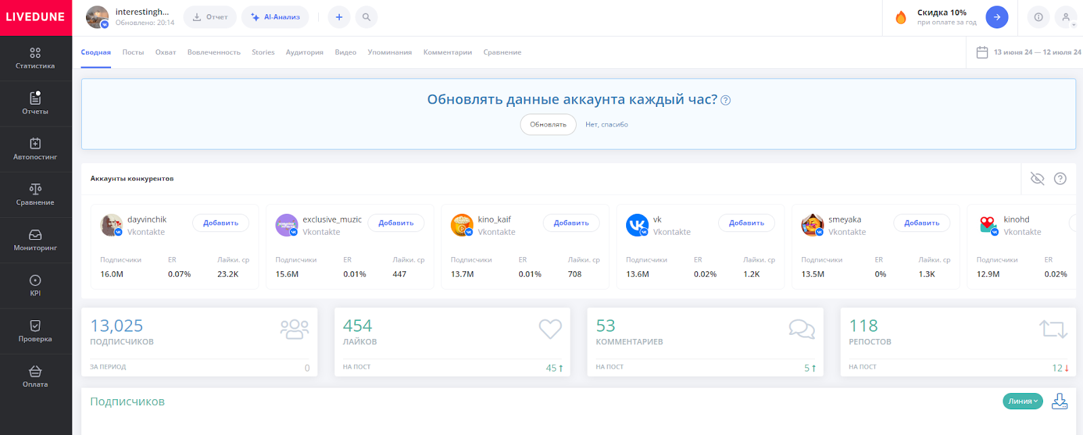Download the Подписчиков chart data

[1059, 401]
